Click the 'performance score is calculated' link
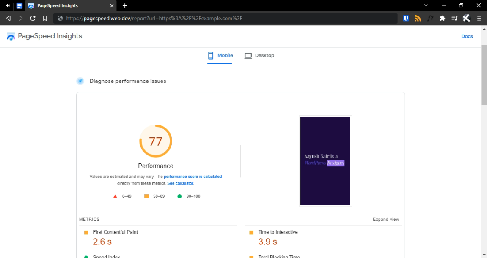 [193, 177]
